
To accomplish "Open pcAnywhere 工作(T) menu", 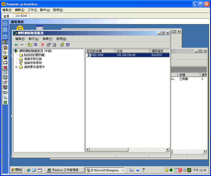I will (32, 10).
